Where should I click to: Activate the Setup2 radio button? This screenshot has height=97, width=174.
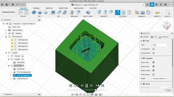[23, 59]
